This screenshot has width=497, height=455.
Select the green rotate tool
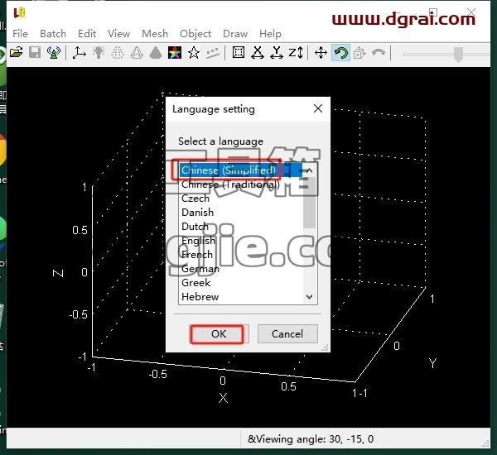click(x=341, y=53)
